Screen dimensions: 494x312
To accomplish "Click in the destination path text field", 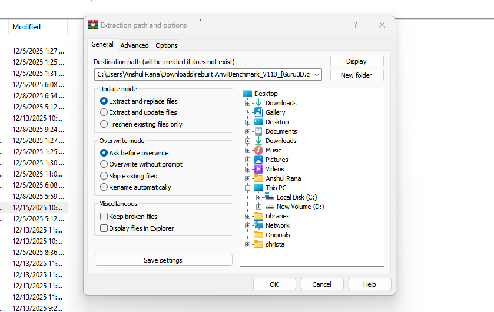I will 203,75.
